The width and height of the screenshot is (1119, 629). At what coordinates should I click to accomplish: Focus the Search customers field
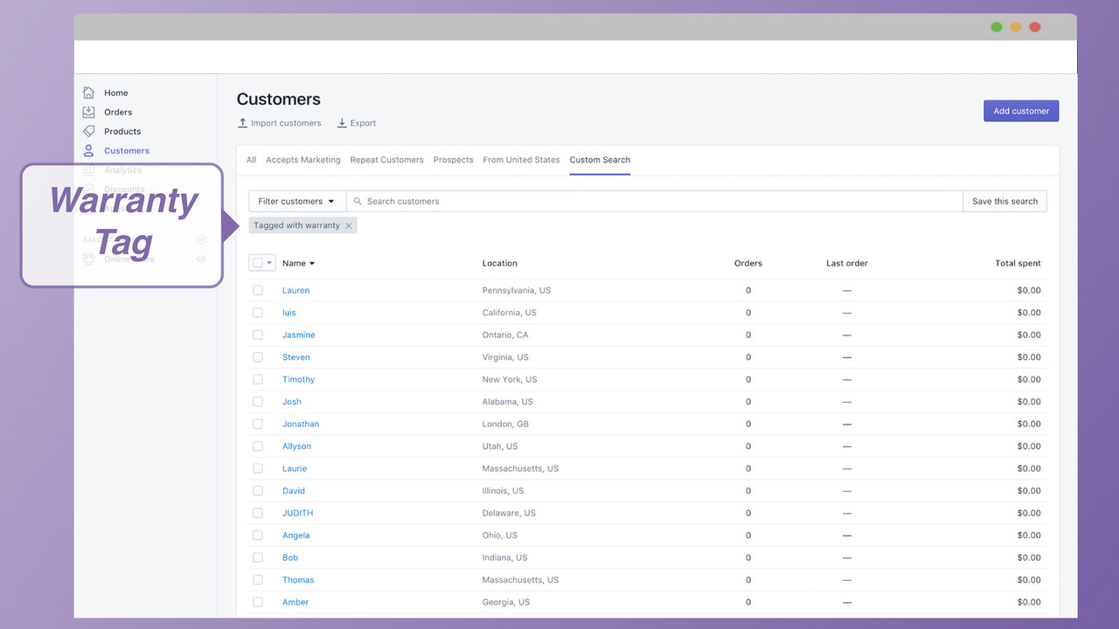[x=655, y=201]
